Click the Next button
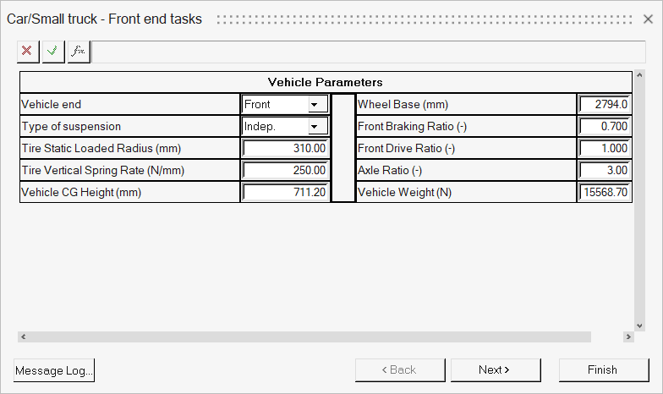 [x=495, y=370]
